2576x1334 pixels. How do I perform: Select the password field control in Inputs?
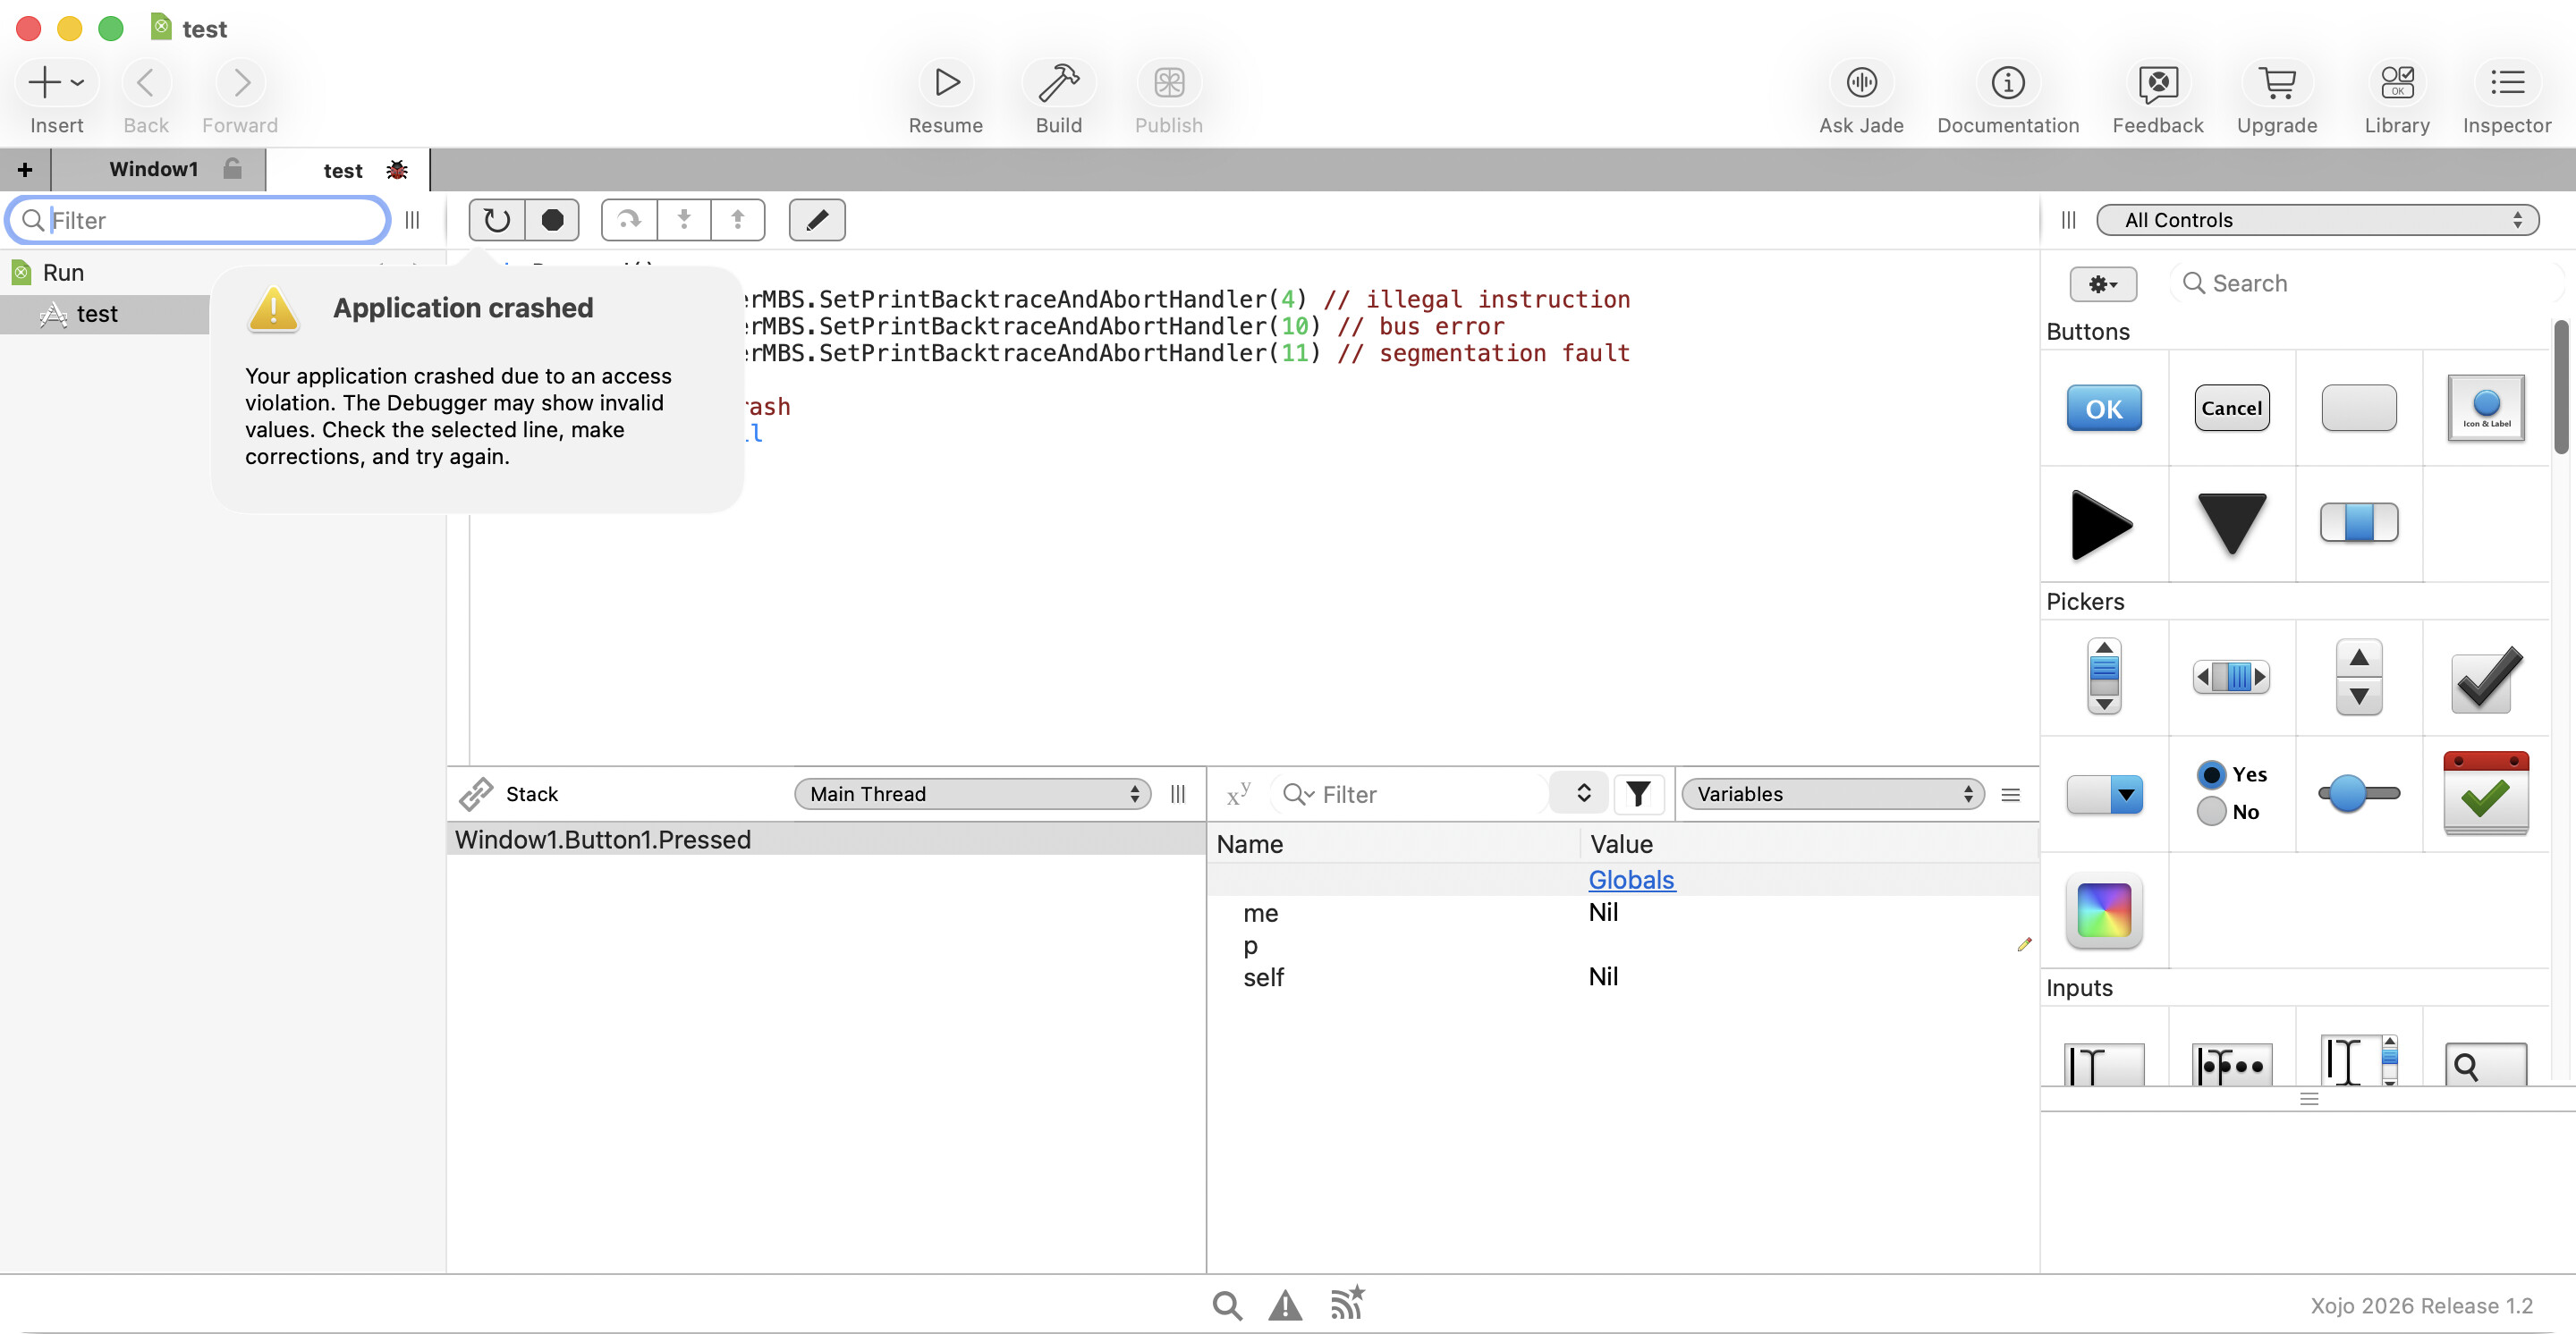pos(2231,1063)
